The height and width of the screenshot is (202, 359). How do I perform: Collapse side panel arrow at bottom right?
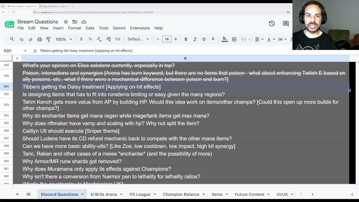pos(352,194)
